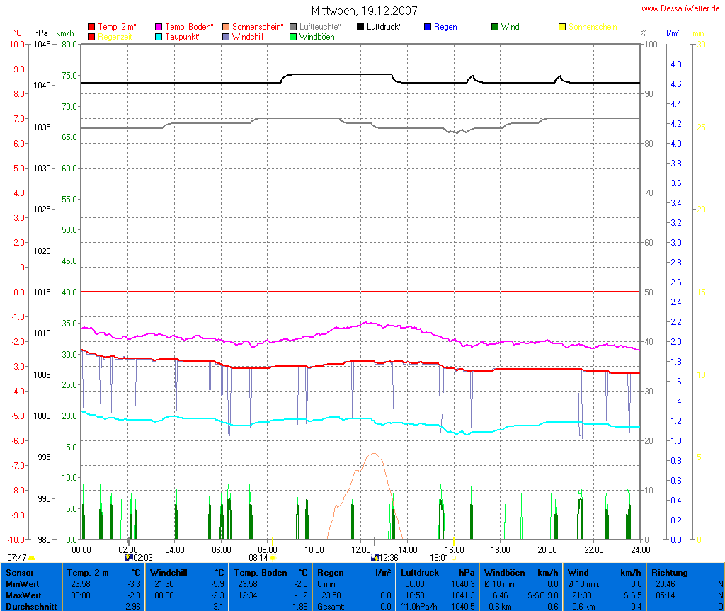
Task: Click the moon icon beside 12:36
Action: tap(374, 558)
